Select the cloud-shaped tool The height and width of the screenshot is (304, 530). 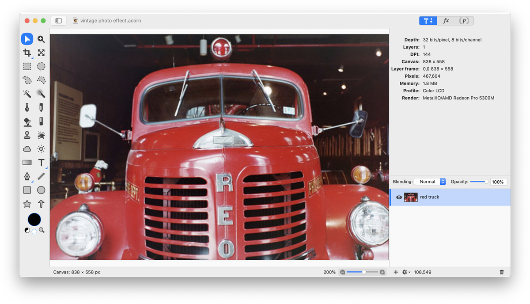point(27,149)
